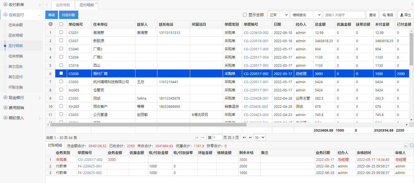Open the 正常 status dropdown
414x183 pixels.
point(278,15)
